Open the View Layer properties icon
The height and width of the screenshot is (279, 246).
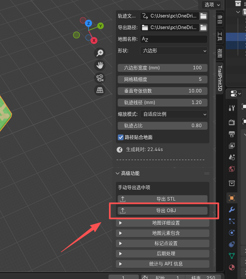tap(232, 145)
